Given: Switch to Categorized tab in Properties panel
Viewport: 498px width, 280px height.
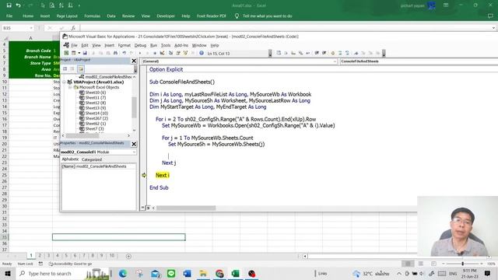Looking at the screenshot, I should pyautogui.click(x=92, y=159).
